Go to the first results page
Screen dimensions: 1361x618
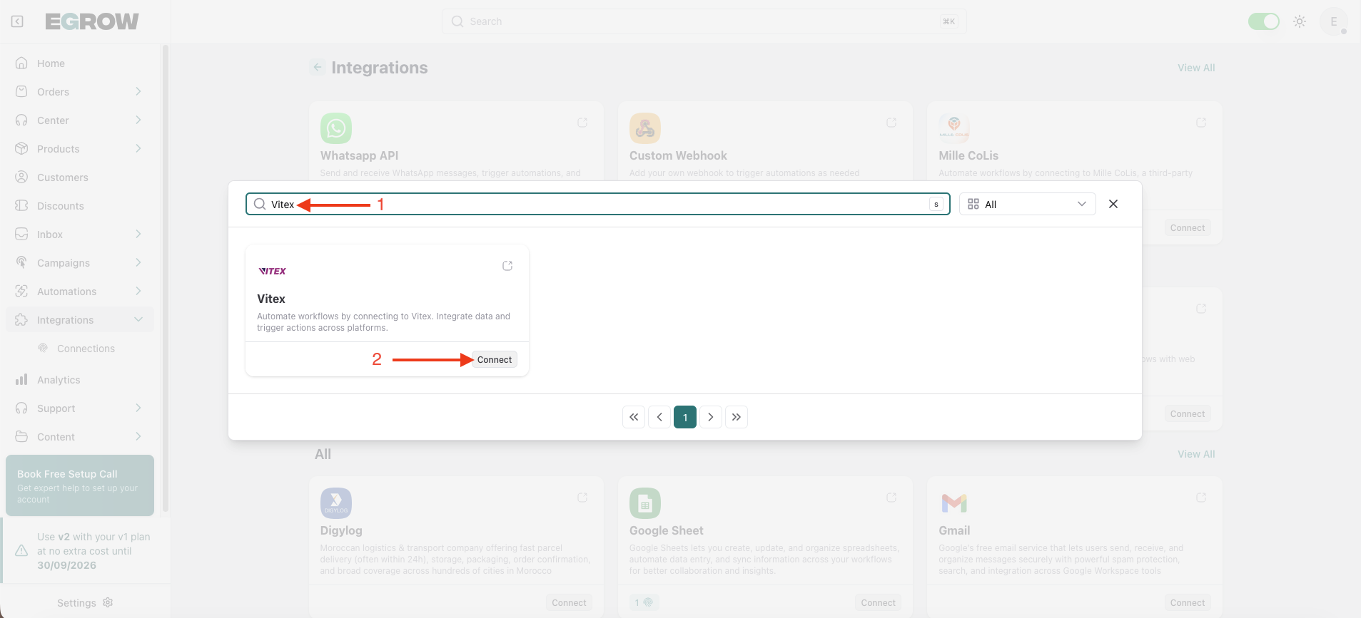coord(634,417)
